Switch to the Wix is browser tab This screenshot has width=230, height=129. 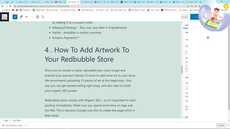tap(165, 2)
